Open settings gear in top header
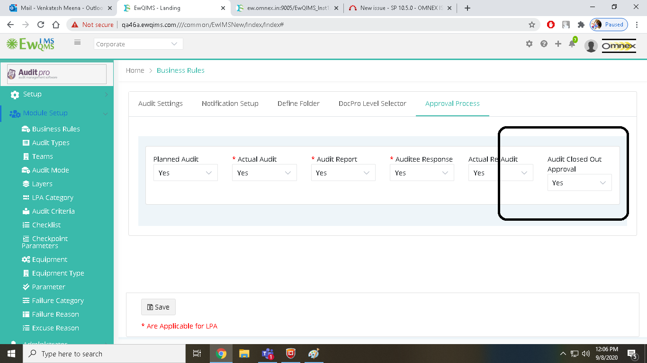 pos(529,43)
